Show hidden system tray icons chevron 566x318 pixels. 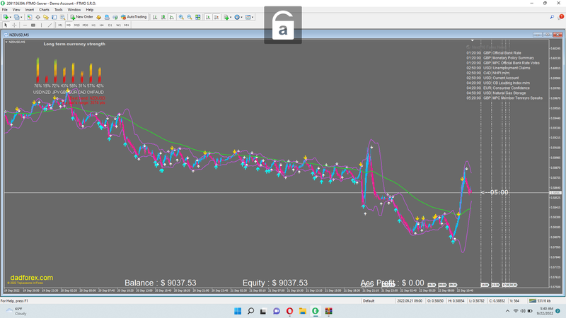(507, 311)
